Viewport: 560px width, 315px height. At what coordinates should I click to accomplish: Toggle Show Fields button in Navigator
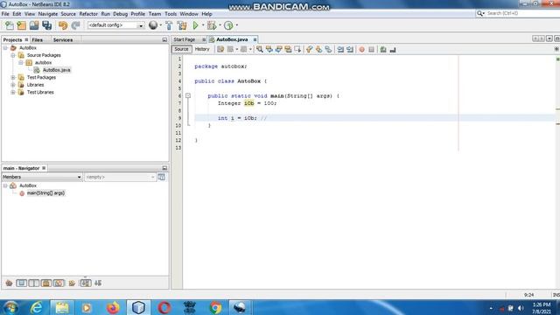tap(21, 283)
